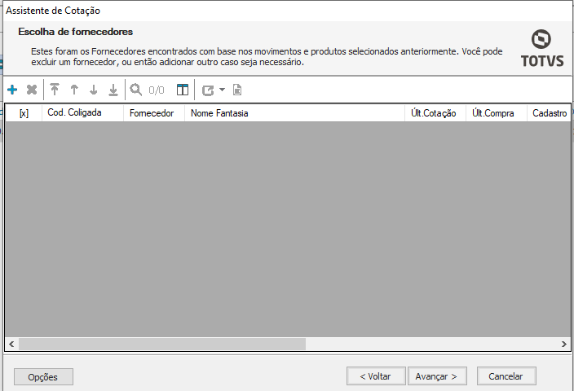
Task: Jump to first record arrow icon
Action: 55,90
